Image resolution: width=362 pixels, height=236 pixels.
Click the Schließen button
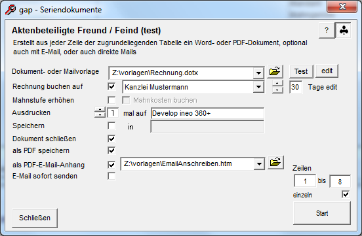[35, 218]
